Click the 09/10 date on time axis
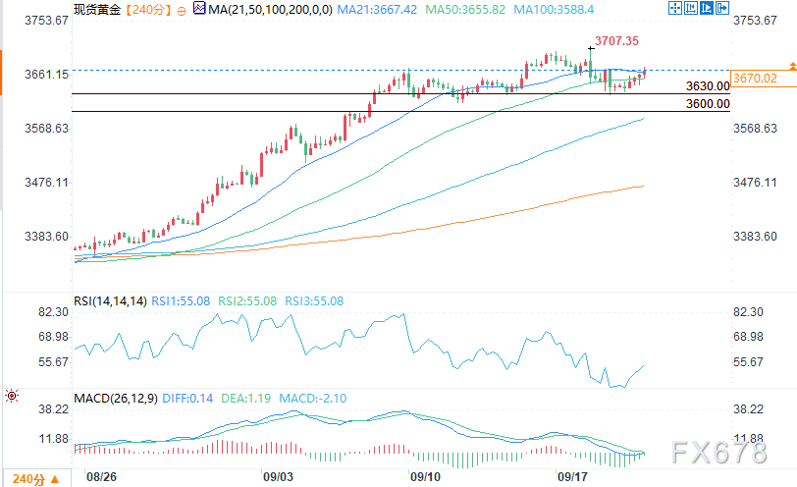Image resolution: width=797 pixels, height=487 pixels. coord(425,475)
